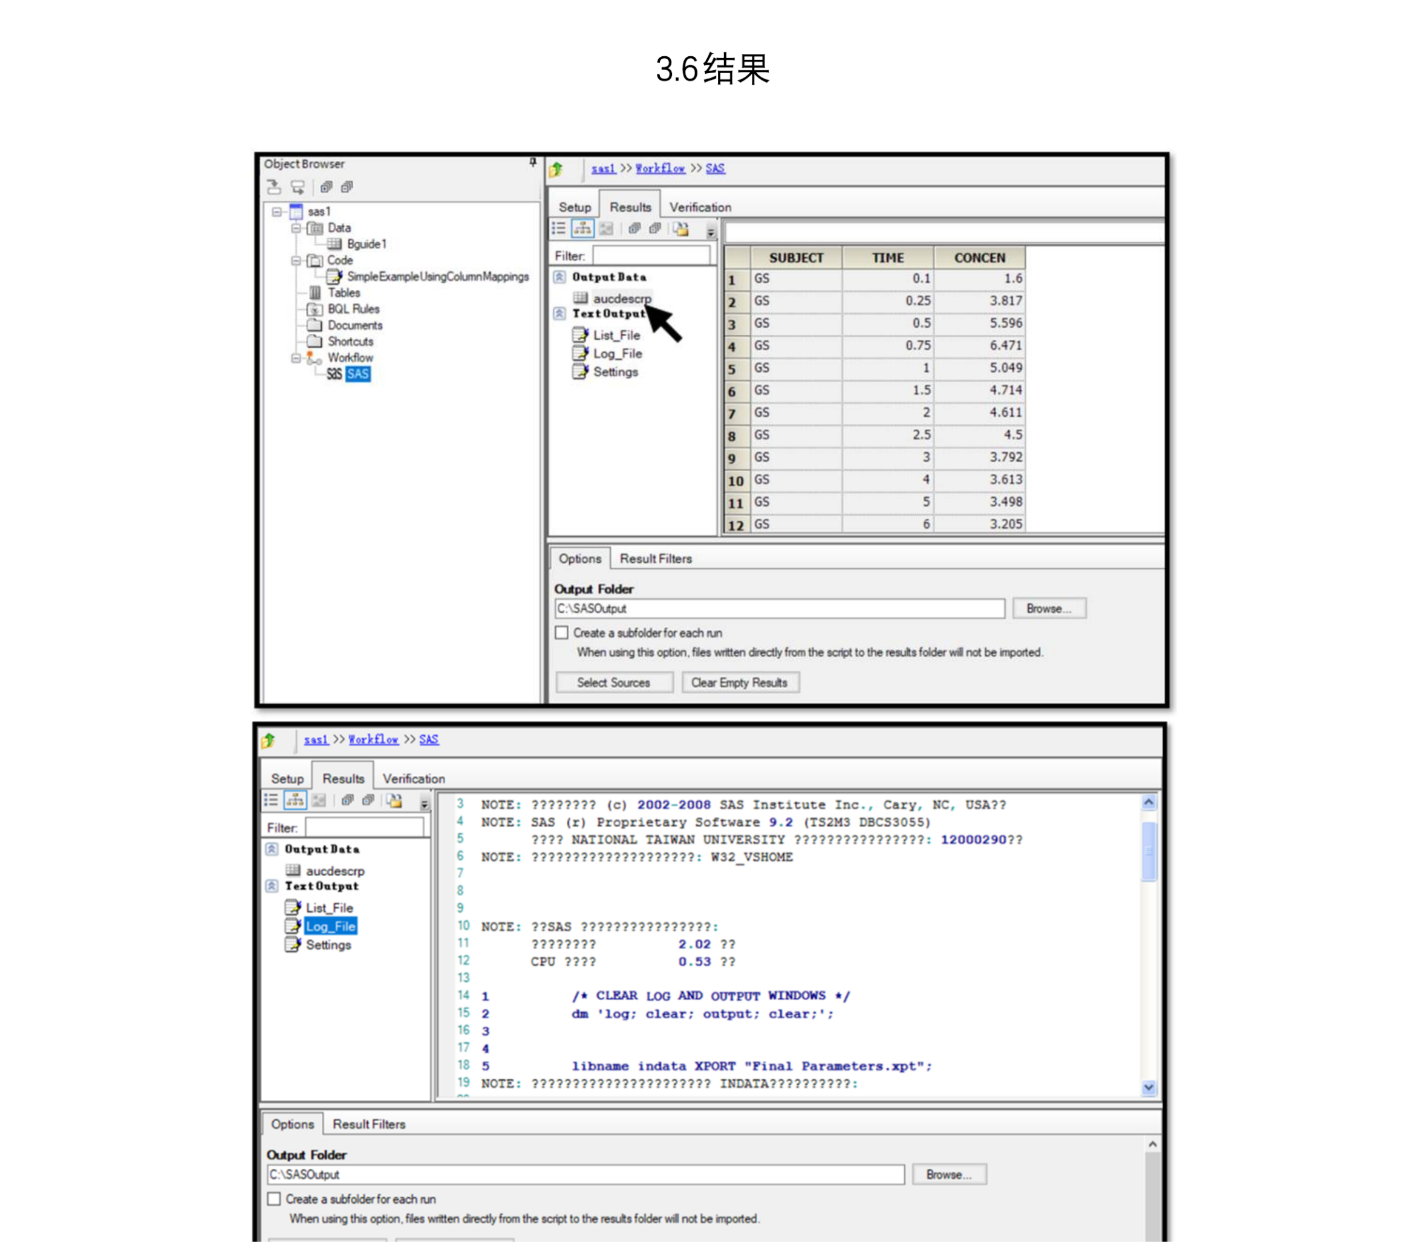Viewport: 1425px width, 1242px height.
Task: Click the Filter field in data grid window
Action: click(651, 256)
